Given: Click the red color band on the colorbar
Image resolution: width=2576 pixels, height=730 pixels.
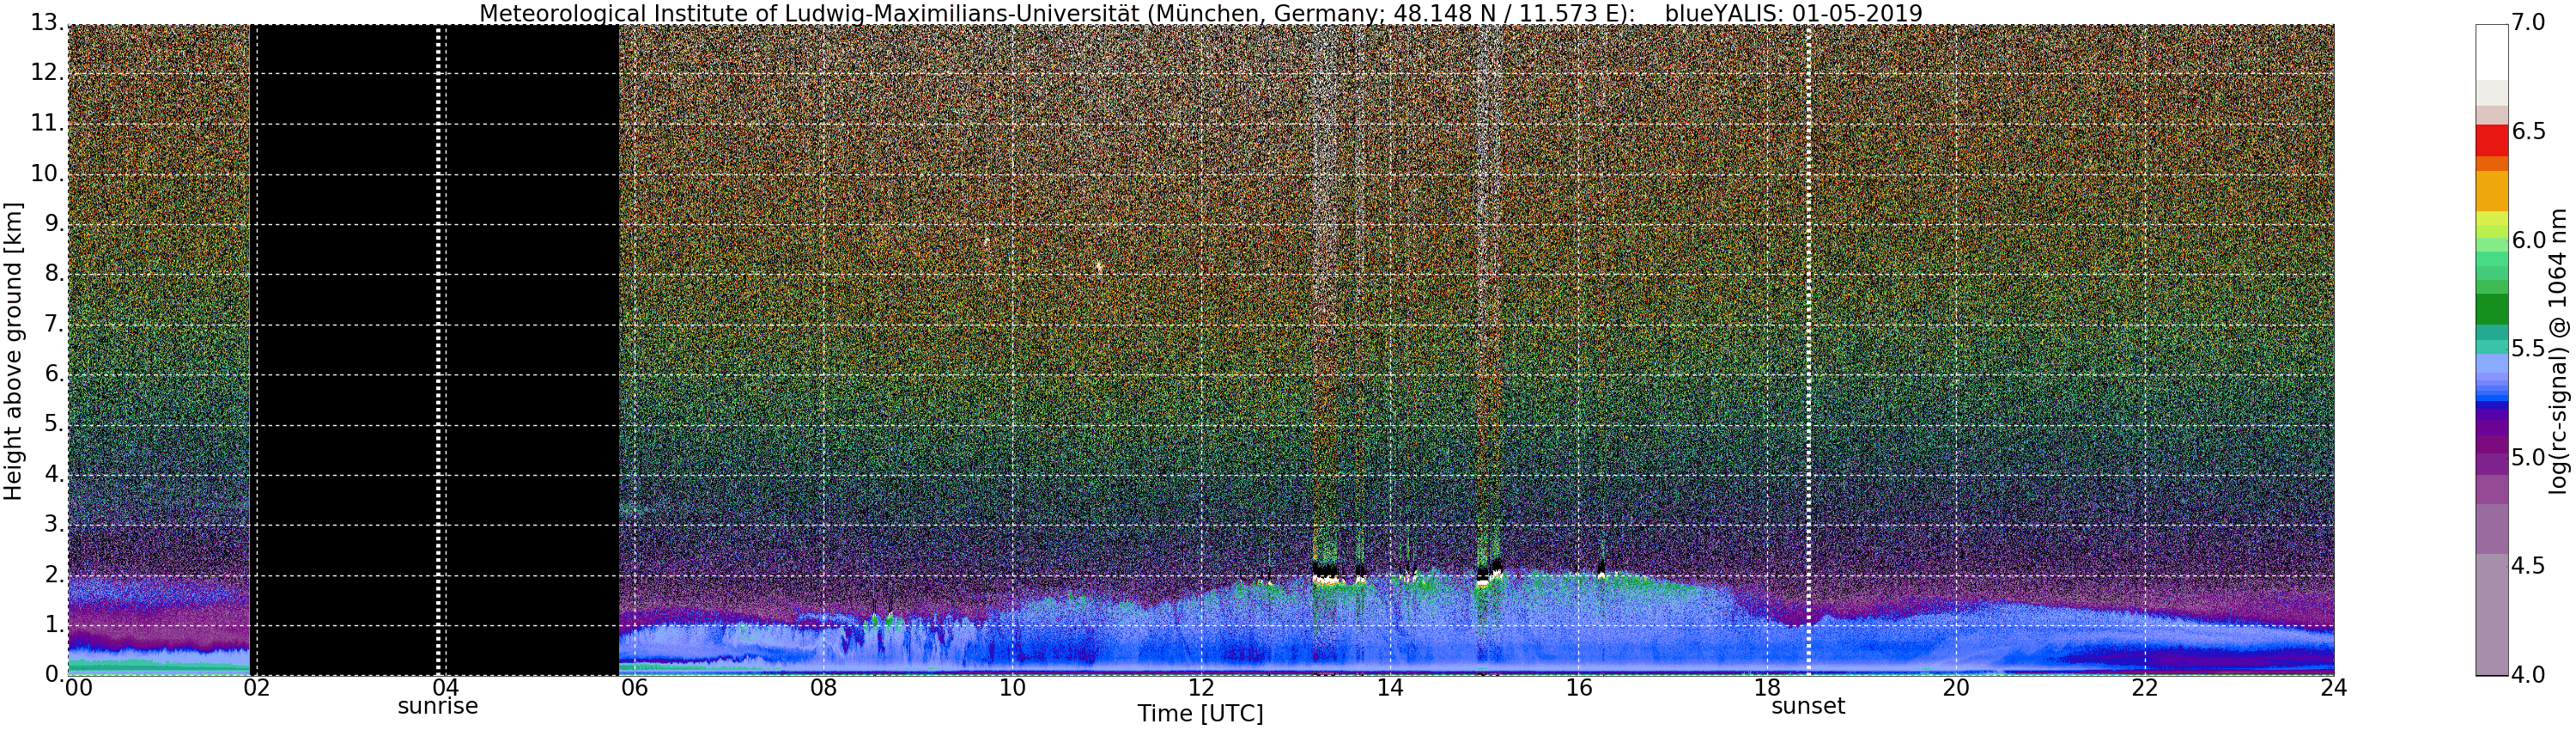Looking at the screenshot, I should 2492,140.
